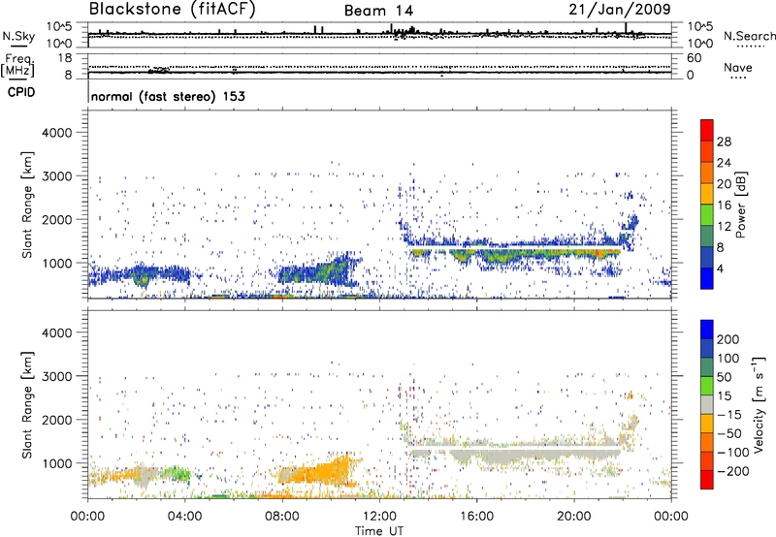Screen dimensions: 776x537
Task: Click the 'Freq. [MHz]' axis label
Action: point(17,66)
